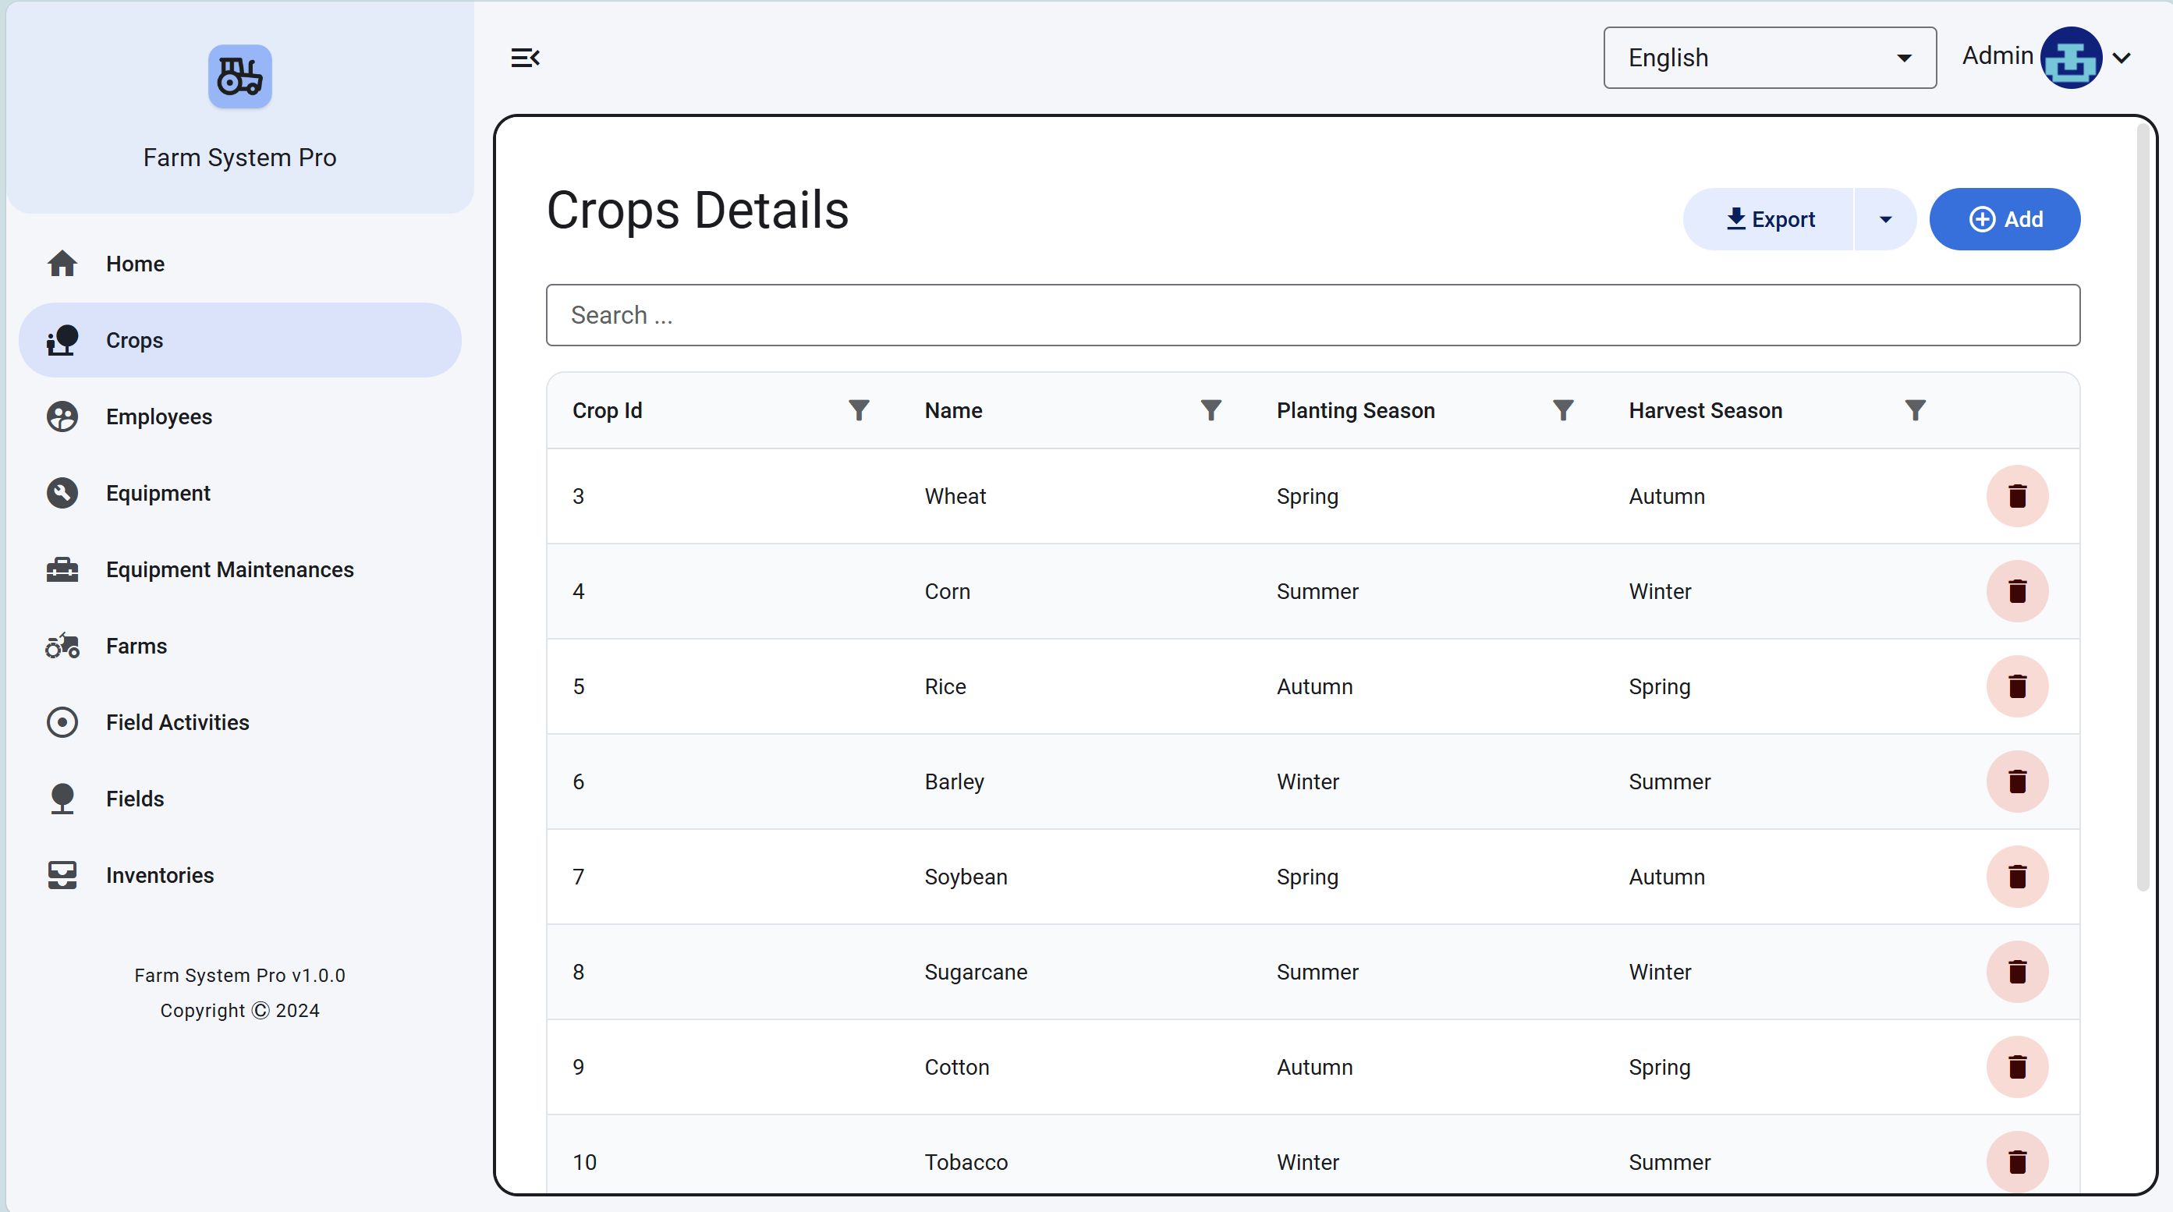Navigate to Field Activities
This screenshot has height=1212, width=2173.
(x=177, y=722)
